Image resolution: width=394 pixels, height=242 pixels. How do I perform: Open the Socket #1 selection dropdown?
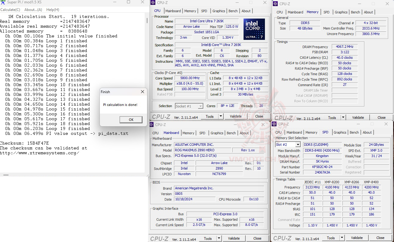pyautogui.click(x=201, y=106)
